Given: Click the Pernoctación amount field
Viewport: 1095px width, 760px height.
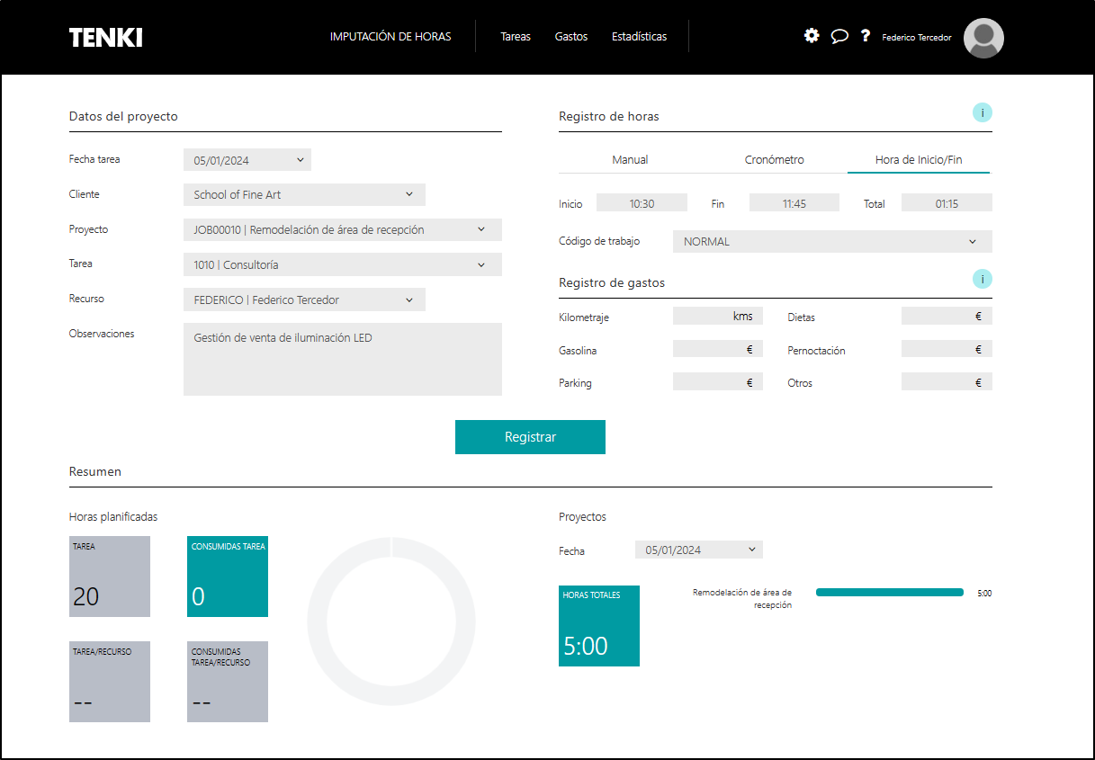Looking at the screenshot, I should coord(947,349).
